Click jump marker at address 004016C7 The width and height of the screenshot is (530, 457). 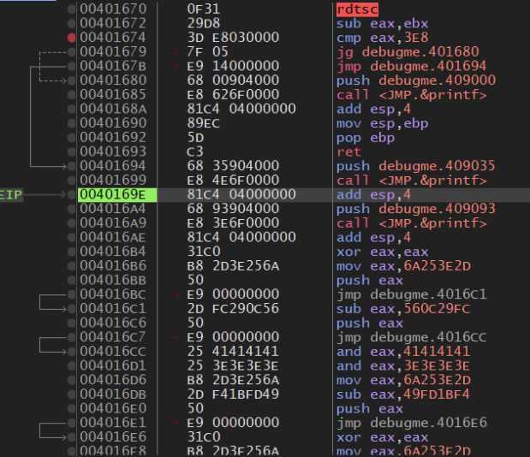[x=176, y=337]
